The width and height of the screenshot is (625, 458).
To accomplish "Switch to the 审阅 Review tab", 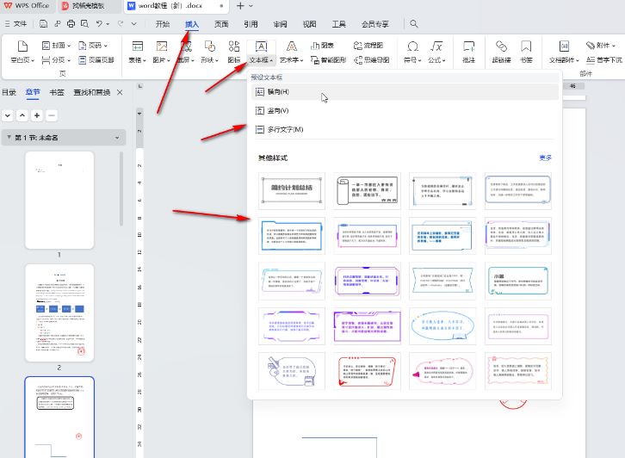I will pyautogui.click(x=280, y=24).
